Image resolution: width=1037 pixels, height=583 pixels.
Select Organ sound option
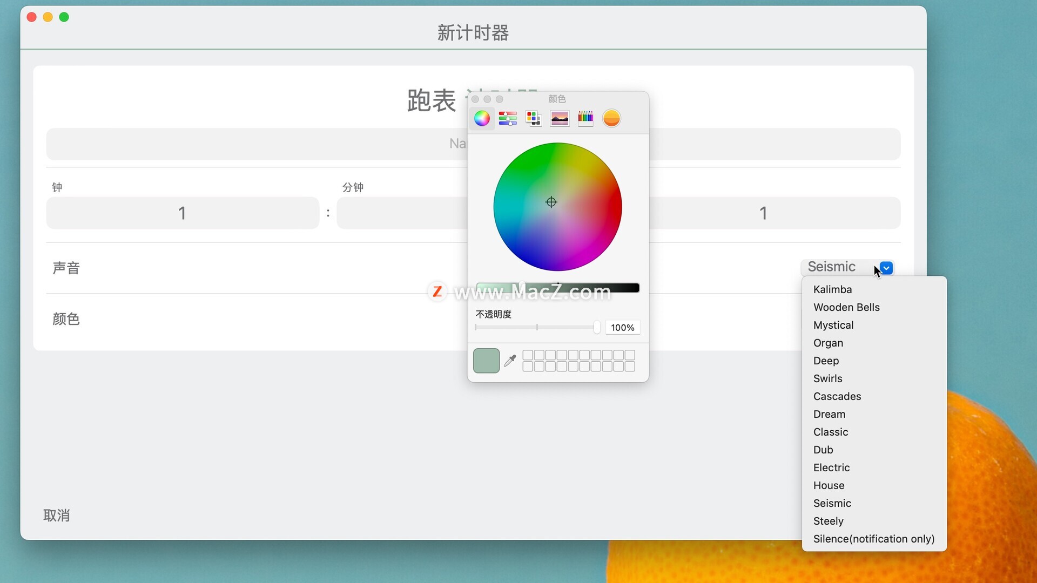point(874,343)
